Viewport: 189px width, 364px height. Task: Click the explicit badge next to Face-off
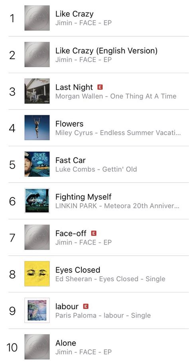pyautogui.click(x=94, y=233)
